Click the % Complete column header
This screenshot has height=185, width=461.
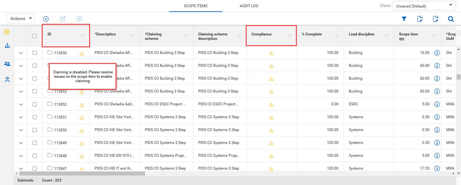312,34
